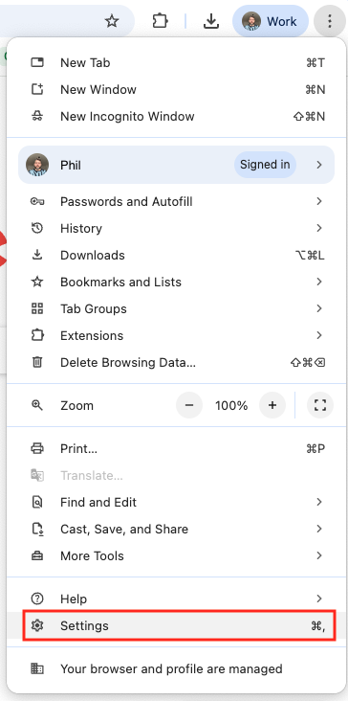This screenshot has width=348, height=701.
Task: Open the Downloads tray icon in toolbar
Action: pos(210,21)
